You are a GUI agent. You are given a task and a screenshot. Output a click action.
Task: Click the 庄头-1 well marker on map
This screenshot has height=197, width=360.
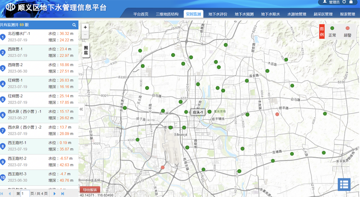[186, 112]
